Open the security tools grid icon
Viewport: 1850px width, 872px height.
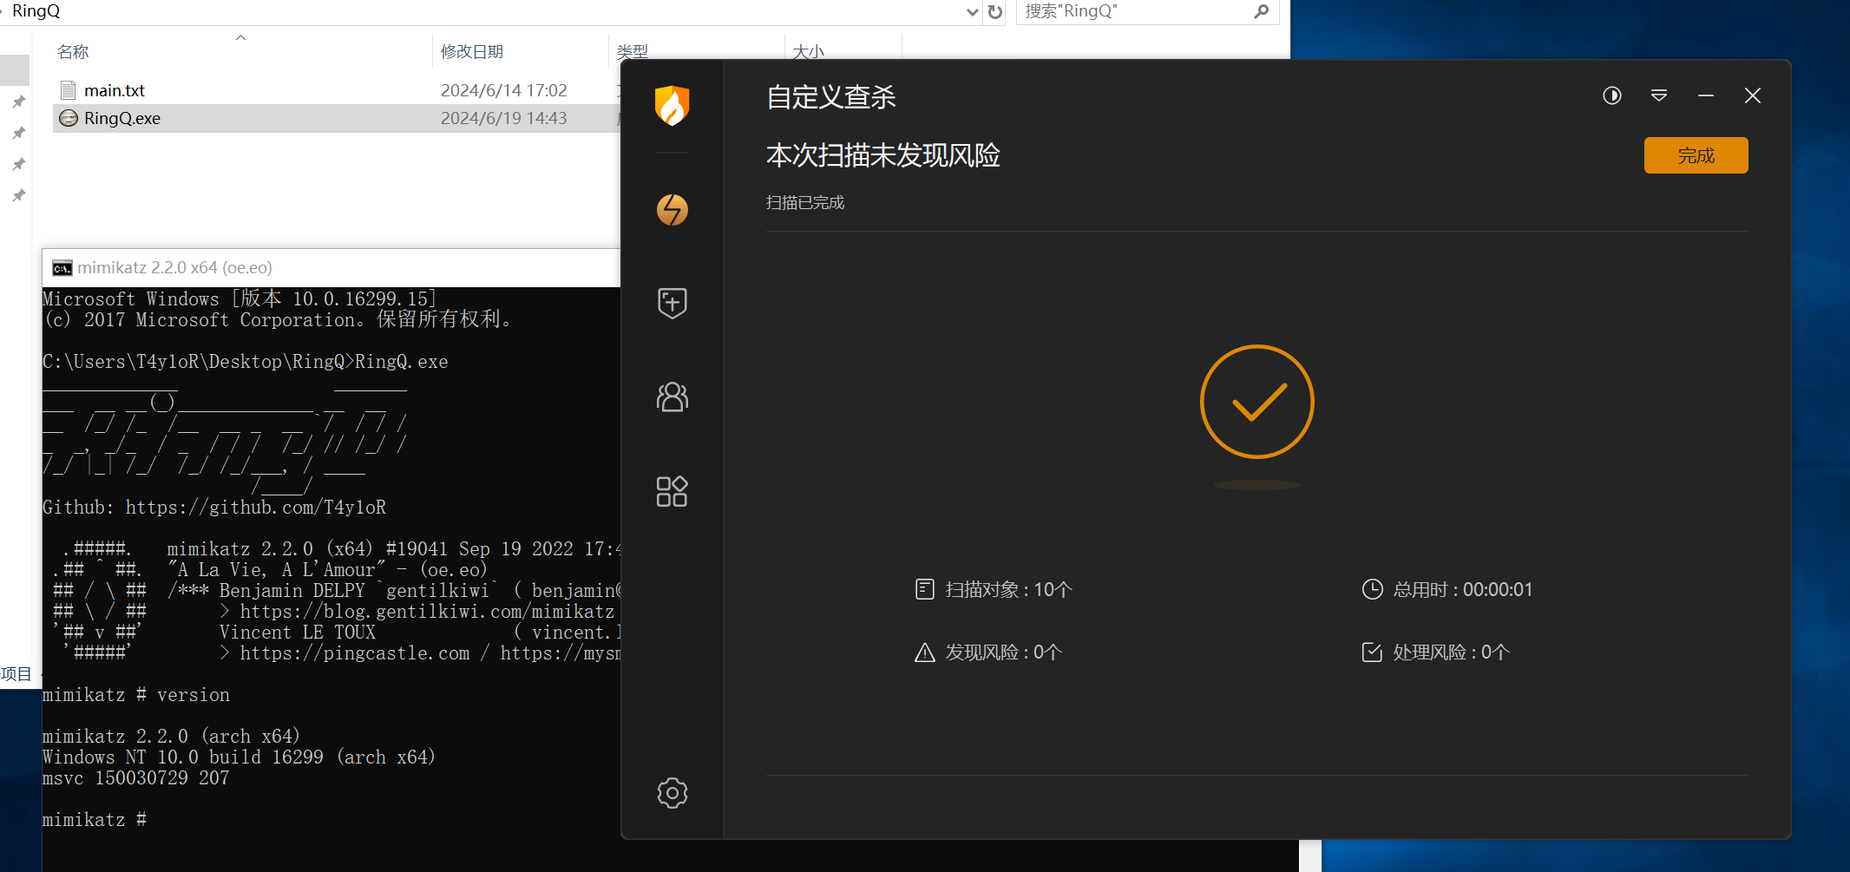point(672,491)
